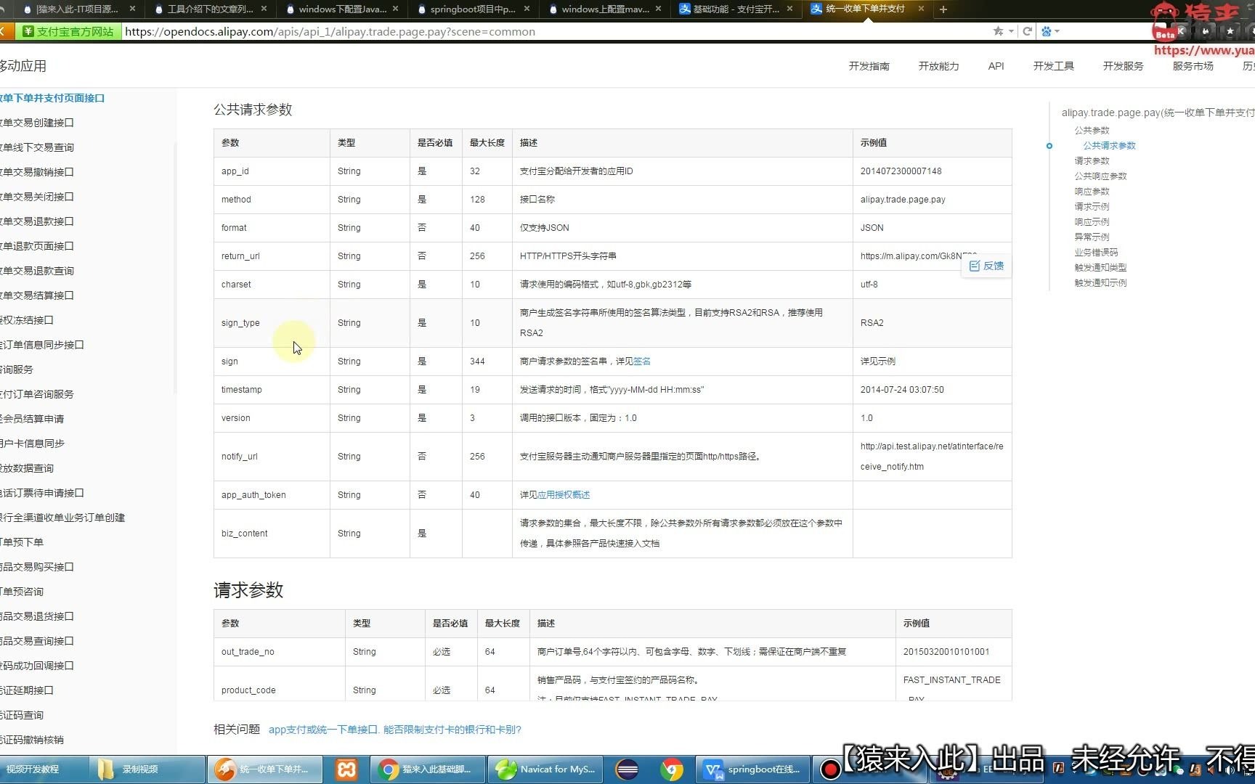Jump to 请求参数 in right outline
1255x784 pixels.
pos(1092,161)
